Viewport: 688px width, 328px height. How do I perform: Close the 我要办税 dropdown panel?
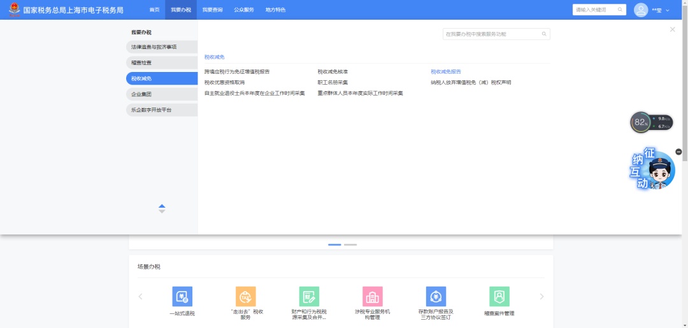672,29
